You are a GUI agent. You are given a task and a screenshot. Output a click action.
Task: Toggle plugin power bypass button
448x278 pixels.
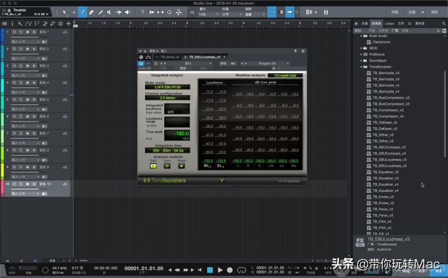tap(141, 63)
